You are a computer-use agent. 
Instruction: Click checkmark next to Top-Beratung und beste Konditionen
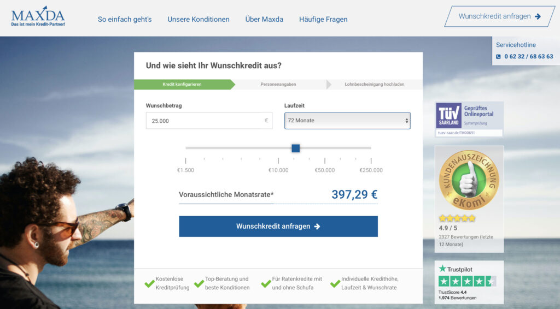[199, 284]
